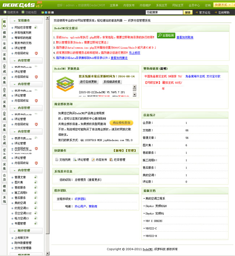Click red trash icon beside 内容回收站 in 常用操作
The image size is (235, 256).
[x=36, y=53]
